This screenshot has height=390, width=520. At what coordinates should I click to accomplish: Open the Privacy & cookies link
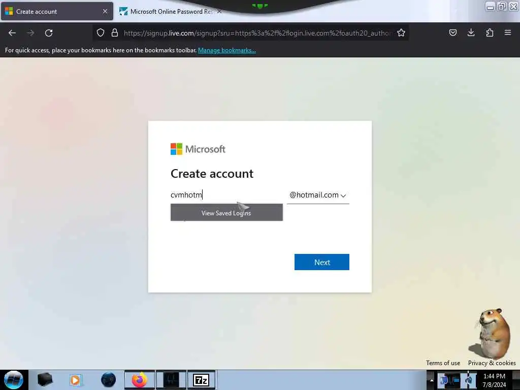(x=492, y=363)
